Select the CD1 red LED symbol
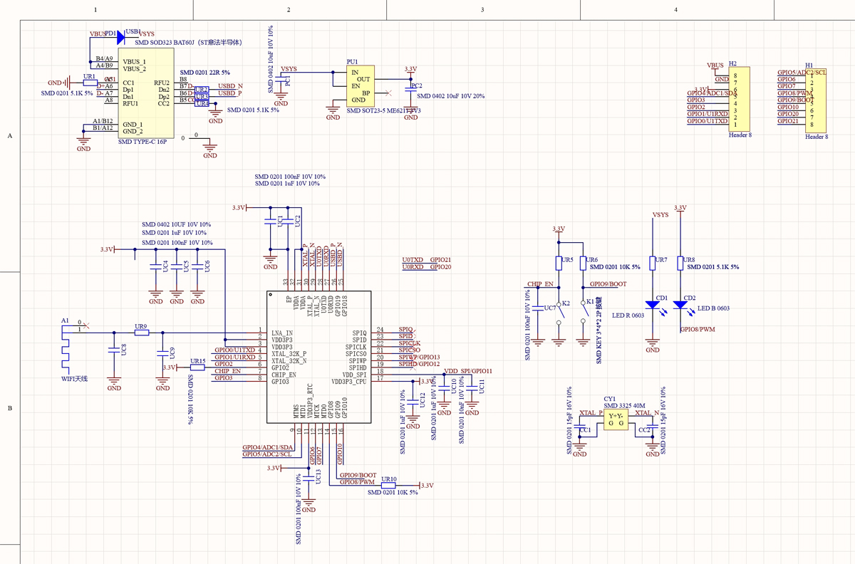The image size is (855, 564). point(653,305)
